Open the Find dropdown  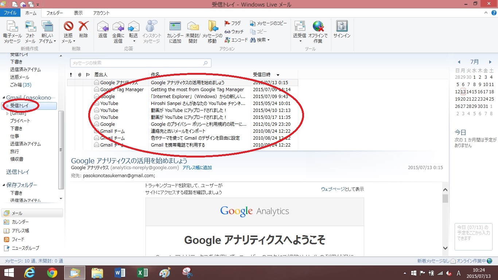tap(260, 40)
